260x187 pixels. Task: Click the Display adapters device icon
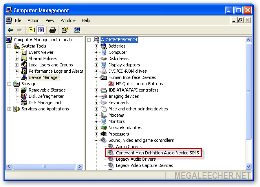[104, 65]
